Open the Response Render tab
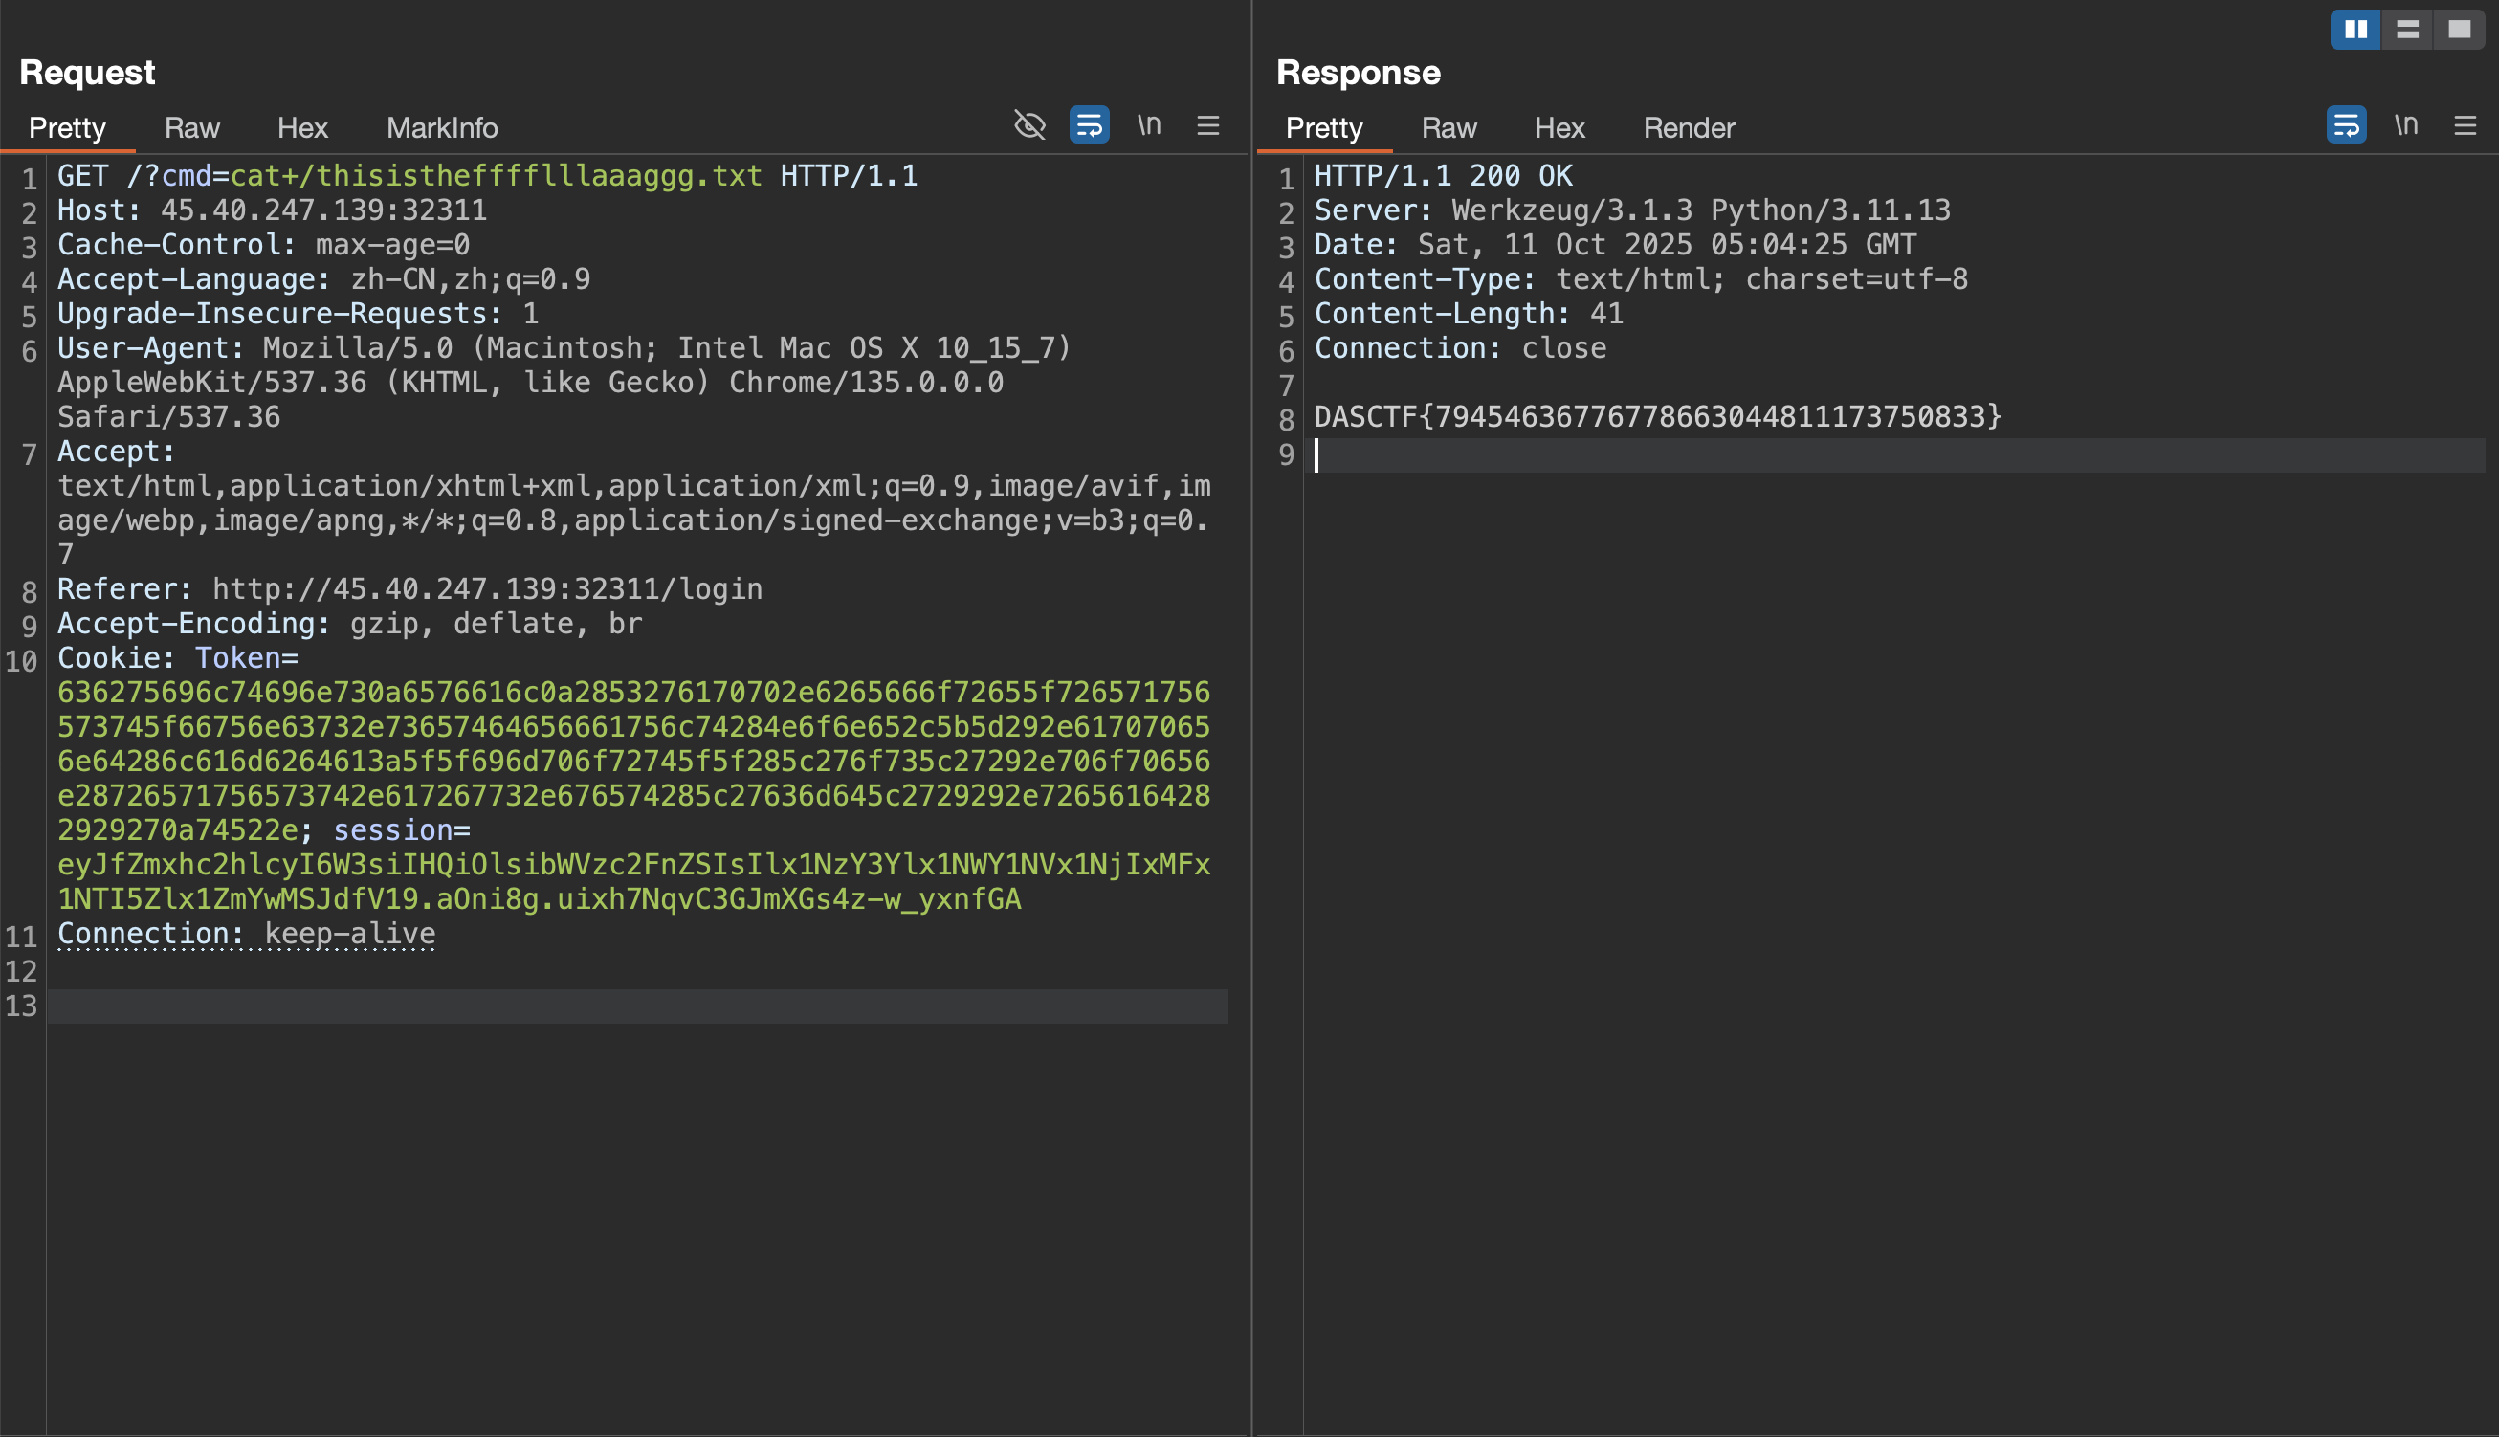2499x1437 pixels. (1689, 128)
